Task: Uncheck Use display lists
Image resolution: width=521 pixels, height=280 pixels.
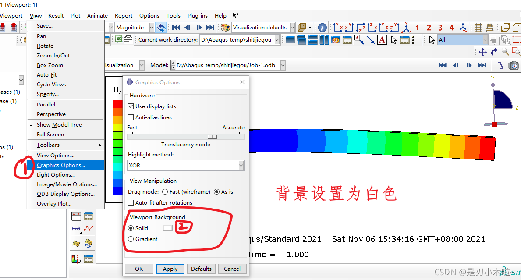Action: coord(131,106)
